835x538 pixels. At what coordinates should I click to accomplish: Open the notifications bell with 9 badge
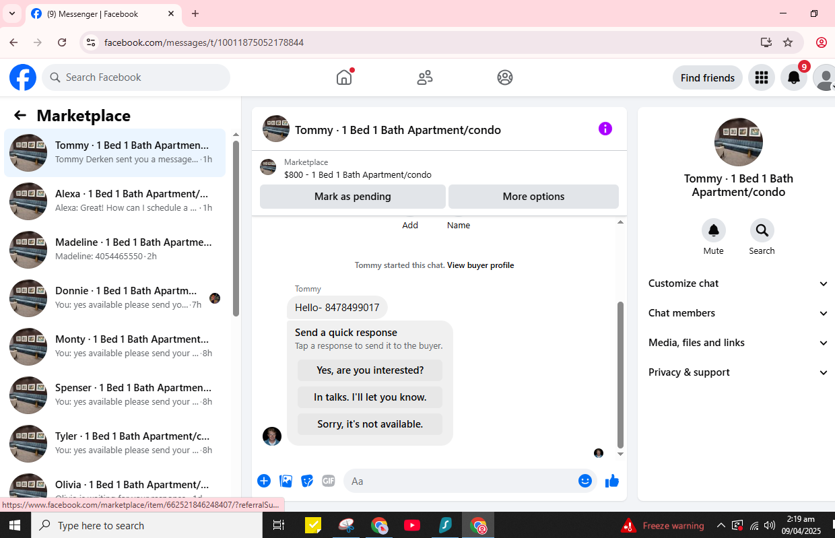794,77
